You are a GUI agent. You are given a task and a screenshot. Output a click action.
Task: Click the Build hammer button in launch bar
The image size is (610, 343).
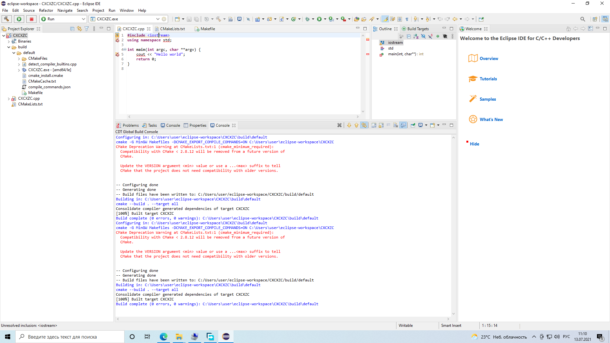click(x=6, y=19)
